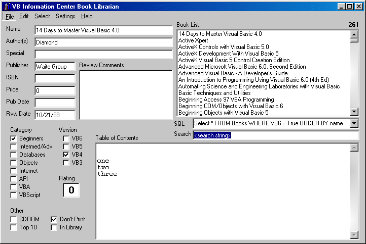The height and width of the screenshot is (244, 366).
Task: Check the CDROM checkbox
Action: [13, 219]
